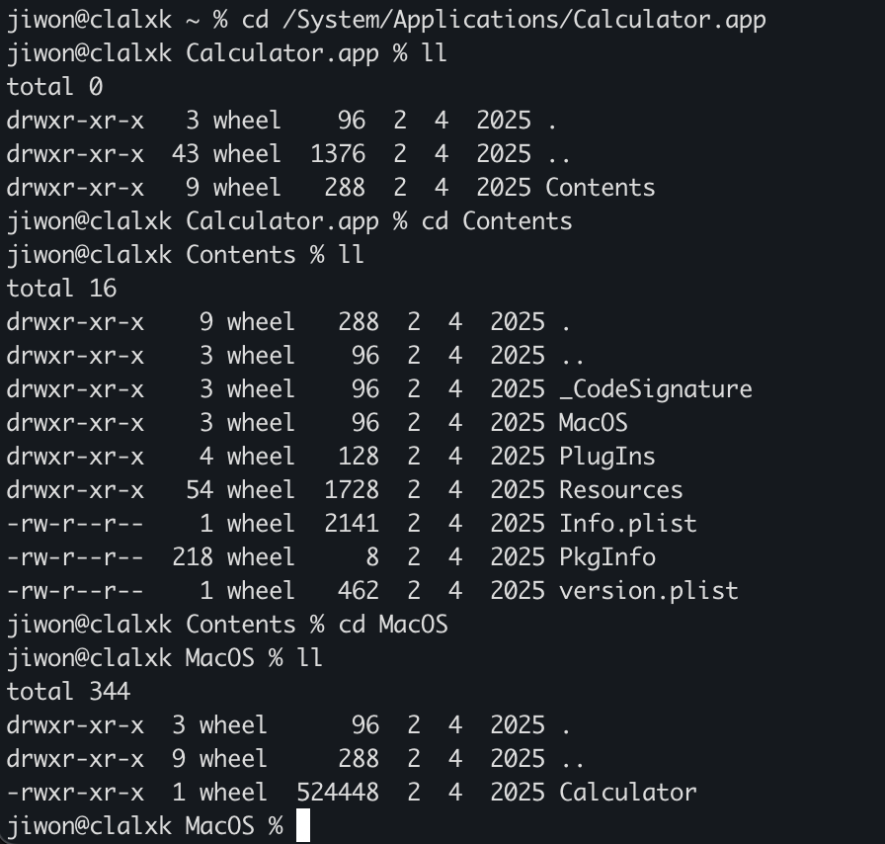Click the -rwxr-xr-x permissions of Calculator
Screen dimensions: 885x844
[75, 792]
